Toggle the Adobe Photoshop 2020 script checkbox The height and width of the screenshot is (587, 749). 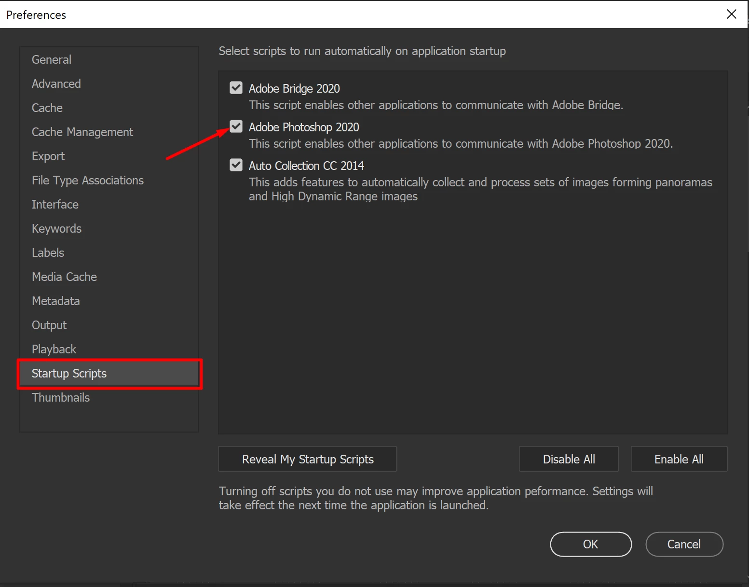pyautogui.click(x=236, y=126)
